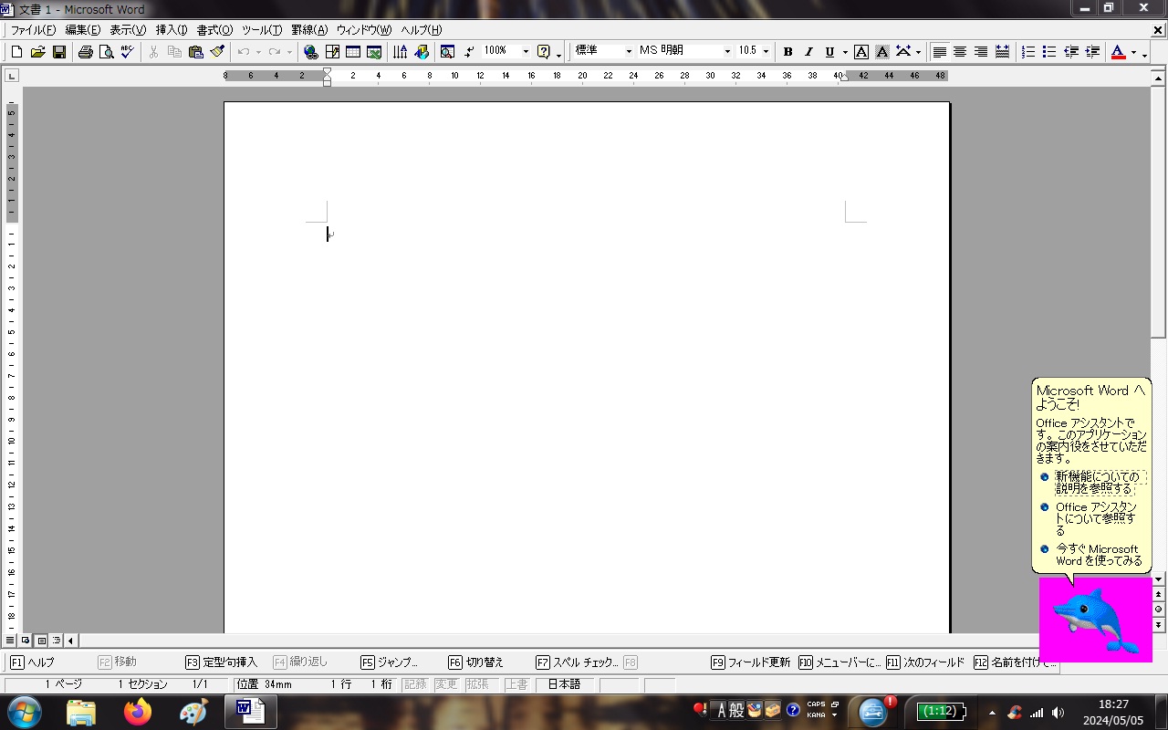Open Firefox from the taskbar
Screen dimensions: 1168x730
[138, 712]
